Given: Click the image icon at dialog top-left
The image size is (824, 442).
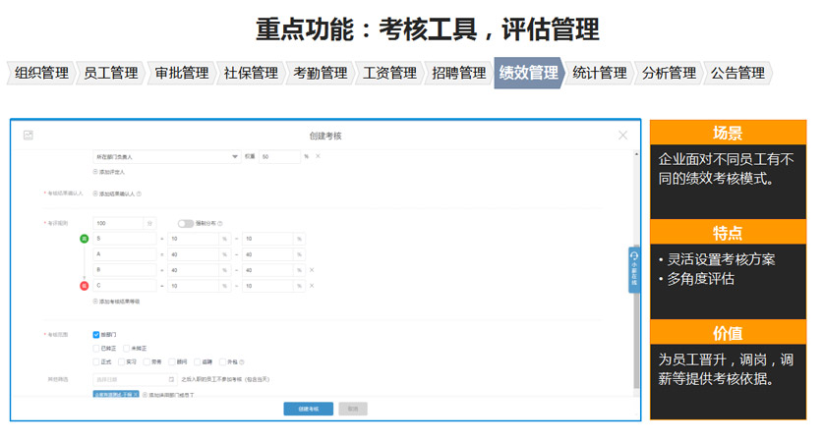Looking at the screenshot, I should click(x=29, y=135).
